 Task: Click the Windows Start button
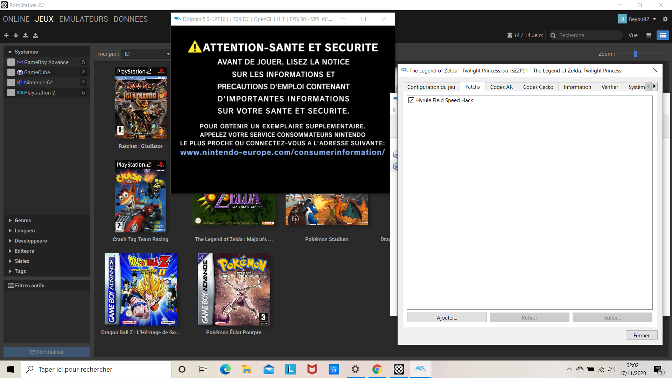(x=10, y=369)
